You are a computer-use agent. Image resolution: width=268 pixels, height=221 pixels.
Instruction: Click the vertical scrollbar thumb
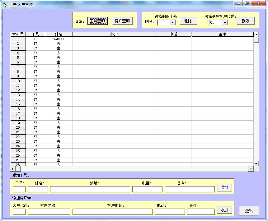coord(256,40)
